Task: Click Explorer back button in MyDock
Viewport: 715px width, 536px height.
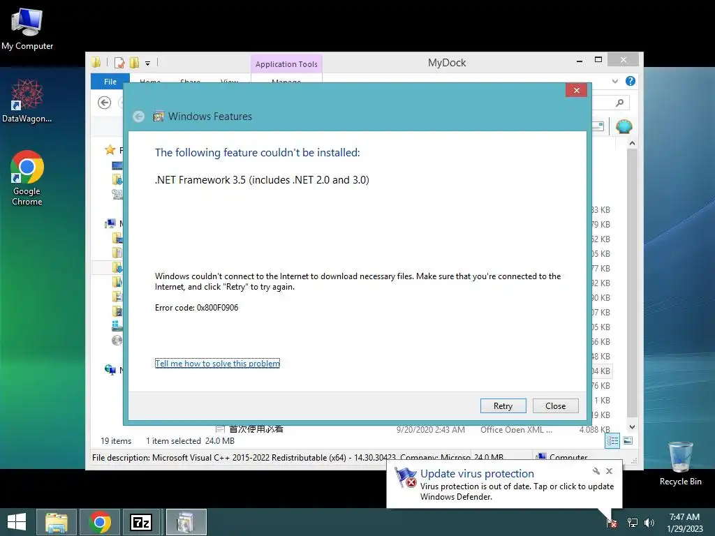Action: click(x=105, y=103)
